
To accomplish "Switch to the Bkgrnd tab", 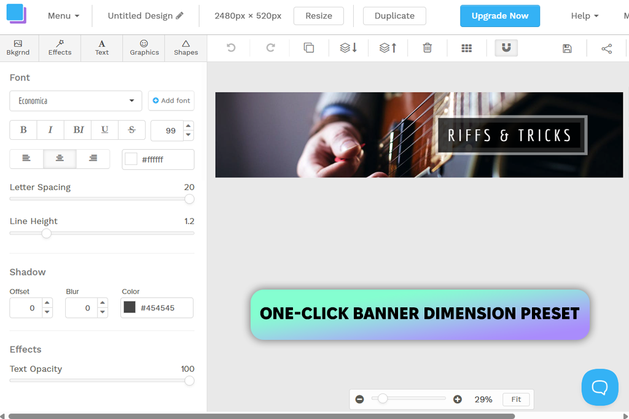I will pos(18,48).
